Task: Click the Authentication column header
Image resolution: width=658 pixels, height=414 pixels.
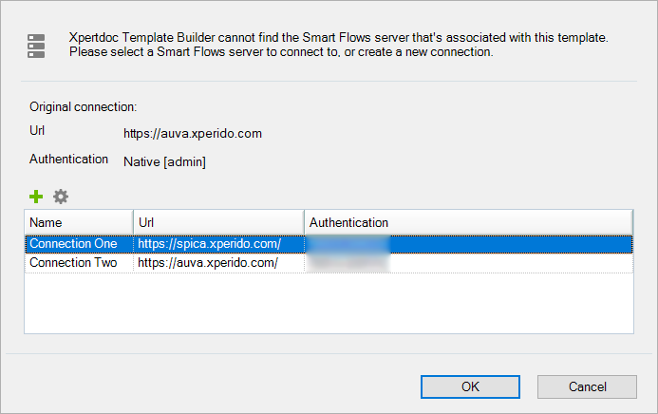Action: point(468,222)
